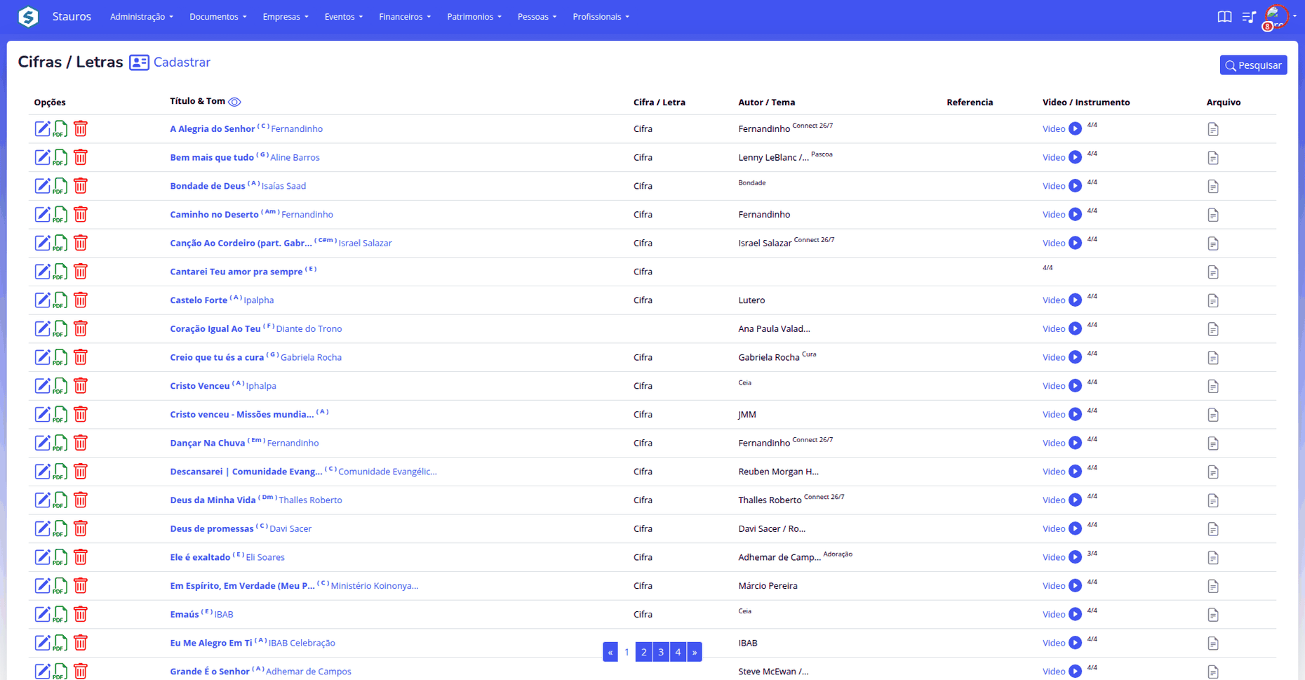1305x680 pixels.
Task: Go to page 2 of the list
Action: (644, 652)
